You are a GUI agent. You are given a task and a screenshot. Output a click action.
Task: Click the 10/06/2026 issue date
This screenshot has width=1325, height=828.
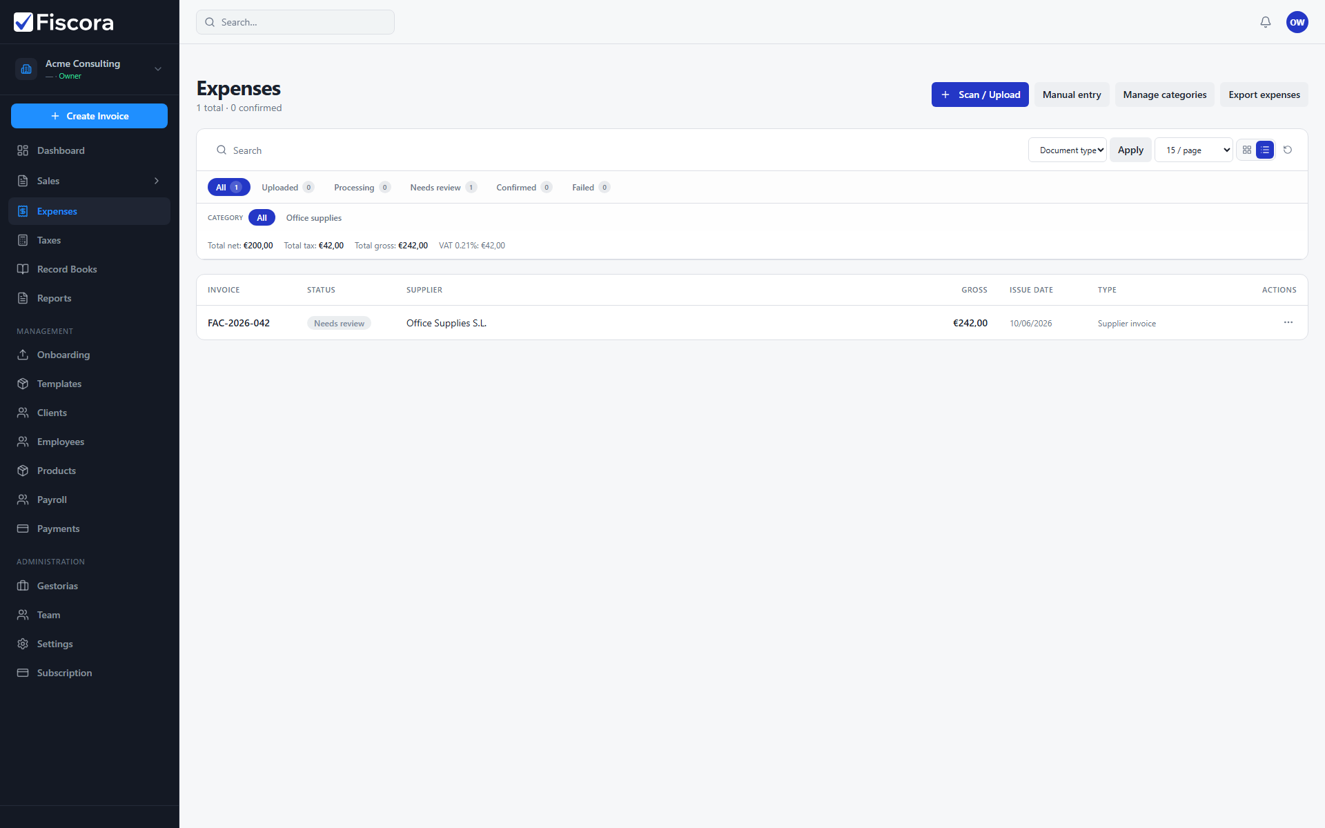click(x=1031, y=323)
